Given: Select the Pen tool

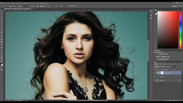Looking at the screenshot, I should tap(1, 47).
